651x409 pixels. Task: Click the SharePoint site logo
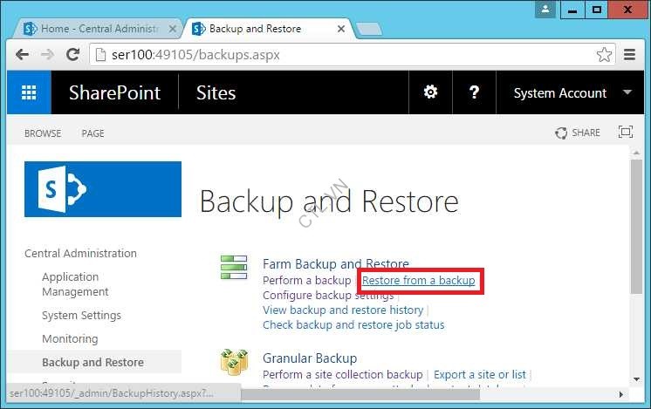coord(103,189)
